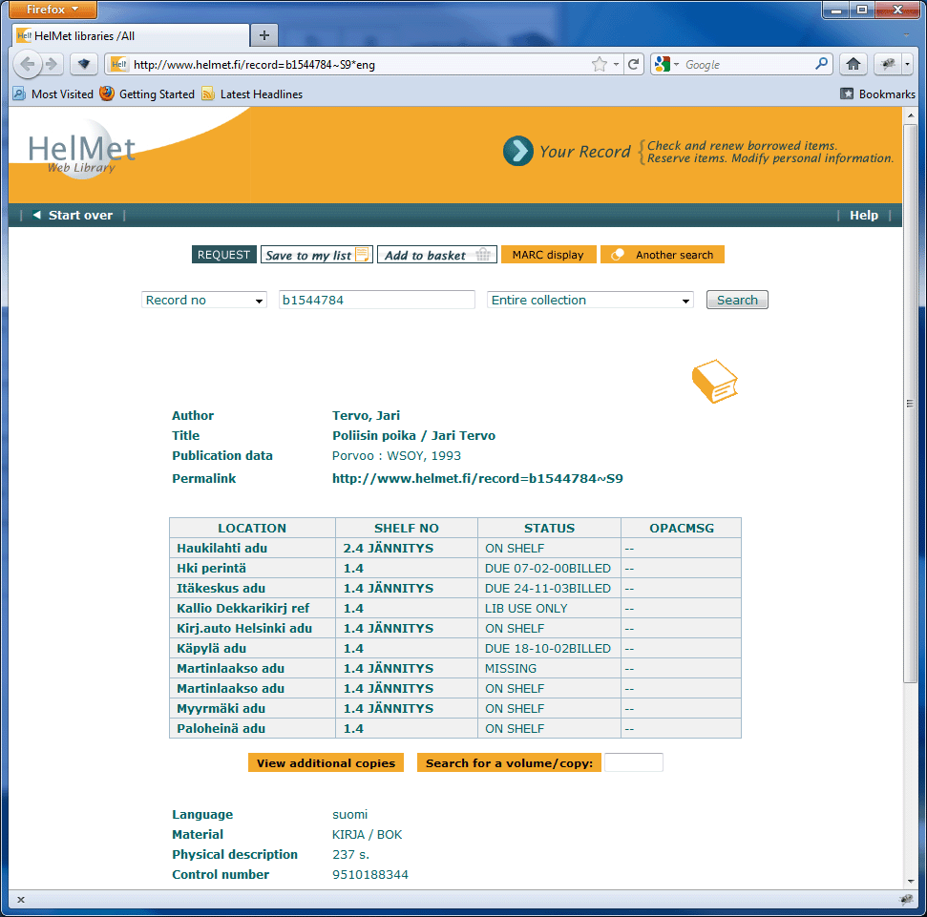Click the browser Back arrow button
This screenshot has width=927, height=917.
click(x=28, y=65)
